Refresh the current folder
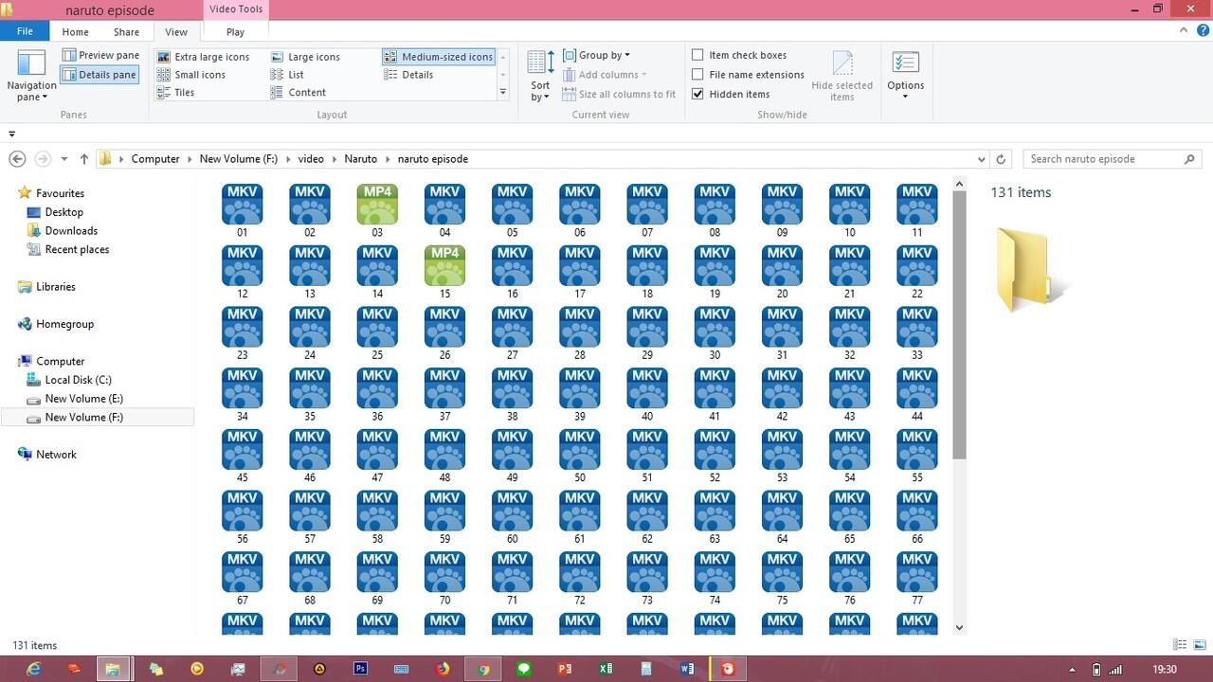This screenshot has height=682, width=1213. click(1001, 159)
